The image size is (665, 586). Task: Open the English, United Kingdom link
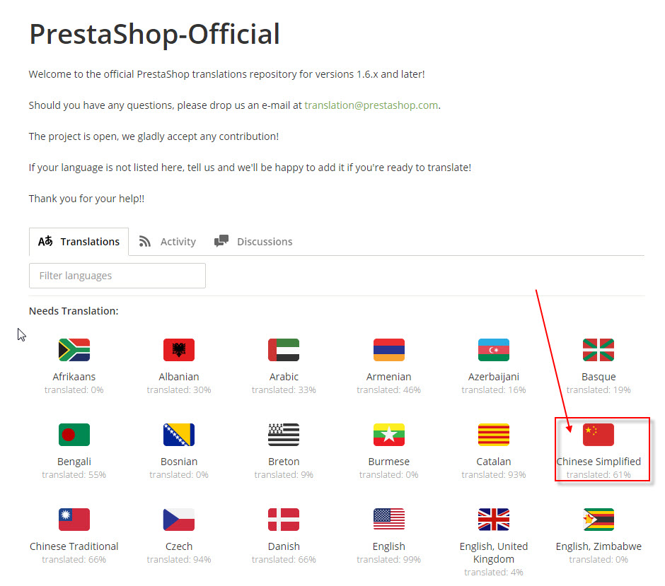tap(494, 553)
